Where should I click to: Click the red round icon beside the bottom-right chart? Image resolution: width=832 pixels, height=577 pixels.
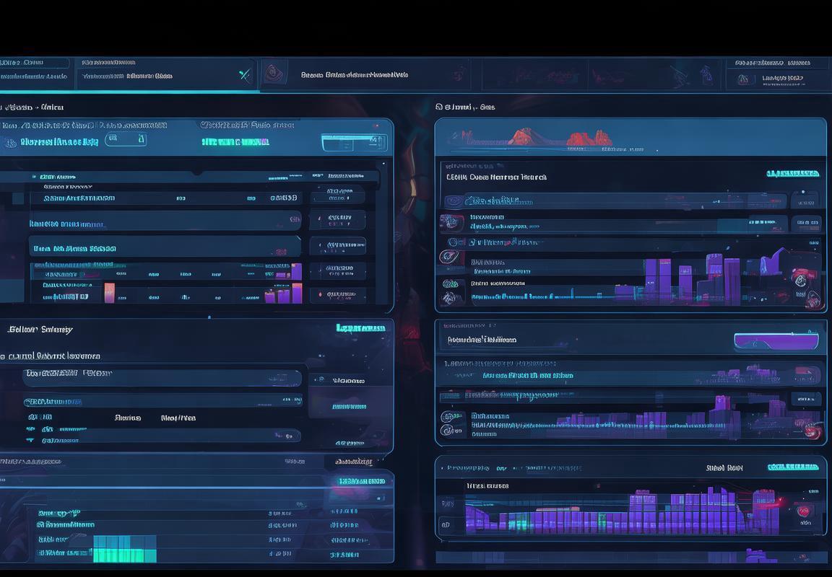[803, 511]
